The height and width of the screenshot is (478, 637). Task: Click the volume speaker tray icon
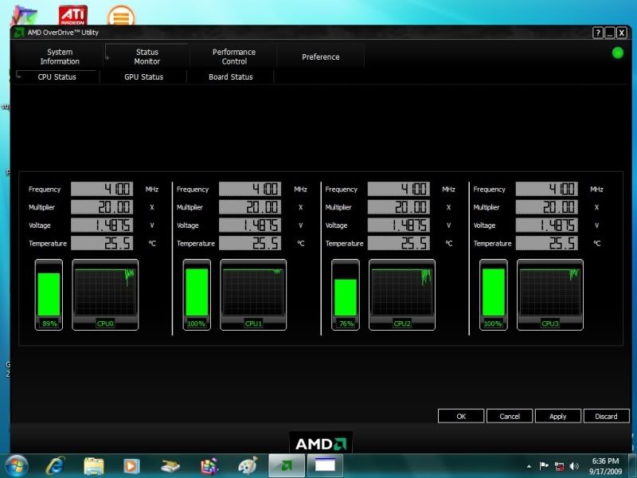(x=575, y=466)
